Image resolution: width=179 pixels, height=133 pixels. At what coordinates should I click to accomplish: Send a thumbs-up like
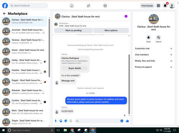tap(127, 121)
